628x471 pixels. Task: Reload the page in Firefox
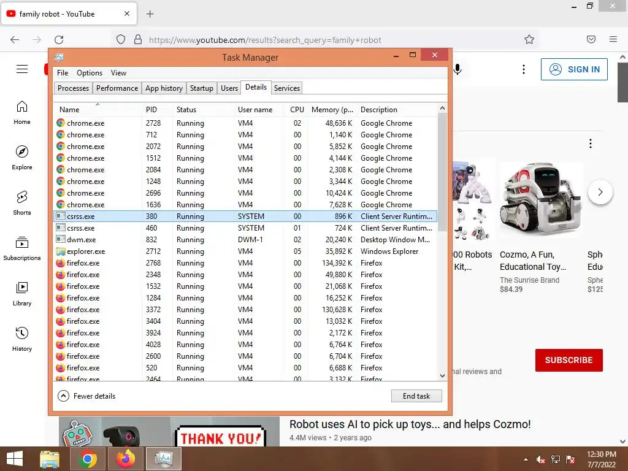(x=59, y=40)
